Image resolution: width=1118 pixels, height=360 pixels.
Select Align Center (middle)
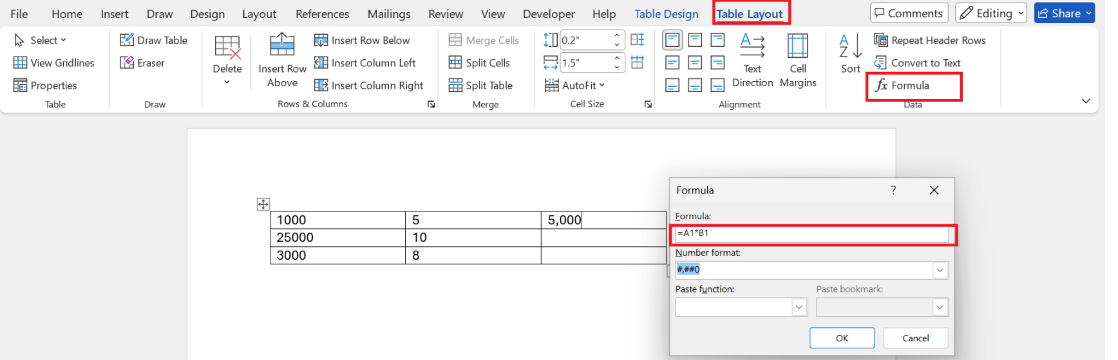point(695,62)
